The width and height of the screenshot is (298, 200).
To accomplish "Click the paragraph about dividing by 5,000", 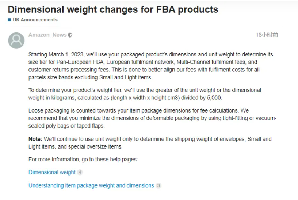I will pos(145,94).
